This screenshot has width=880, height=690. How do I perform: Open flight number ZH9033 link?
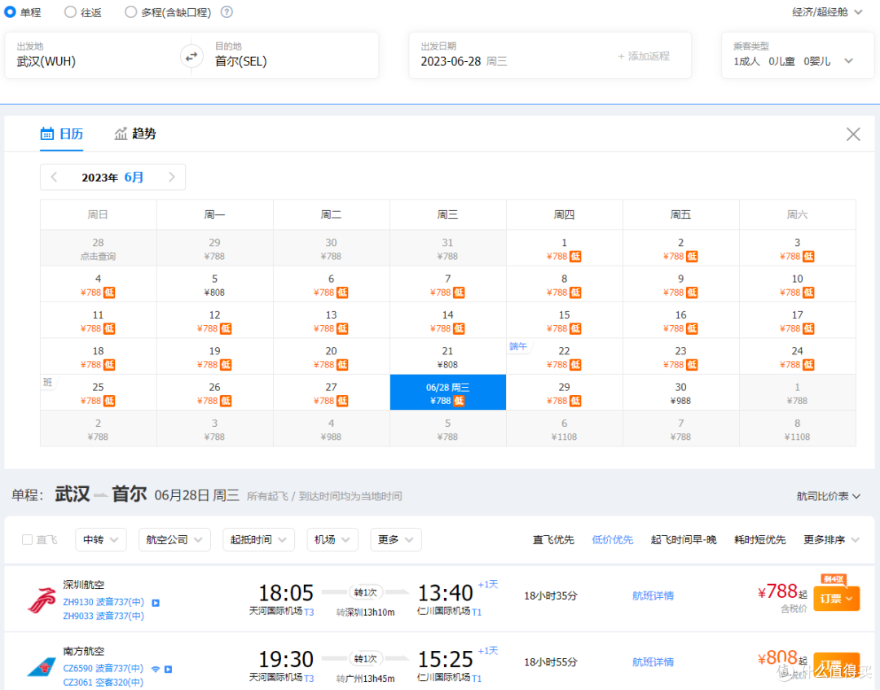103,616
